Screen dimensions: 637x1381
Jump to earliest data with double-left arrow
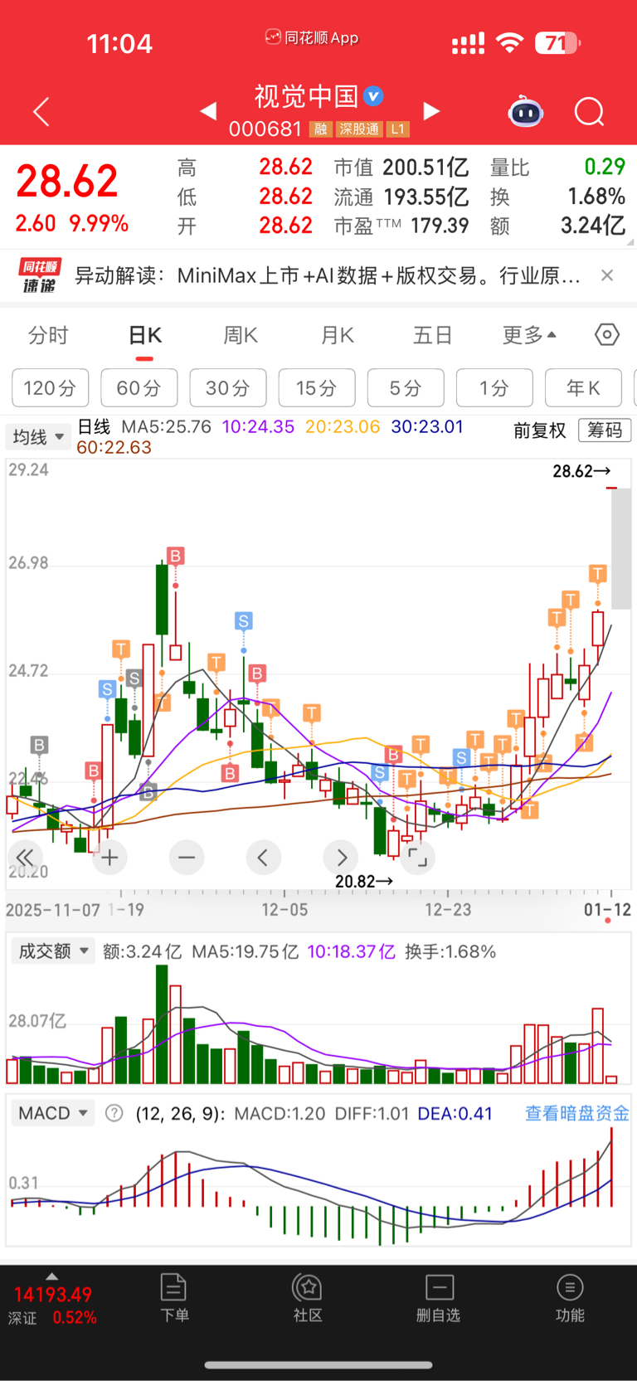coord(25,858)
